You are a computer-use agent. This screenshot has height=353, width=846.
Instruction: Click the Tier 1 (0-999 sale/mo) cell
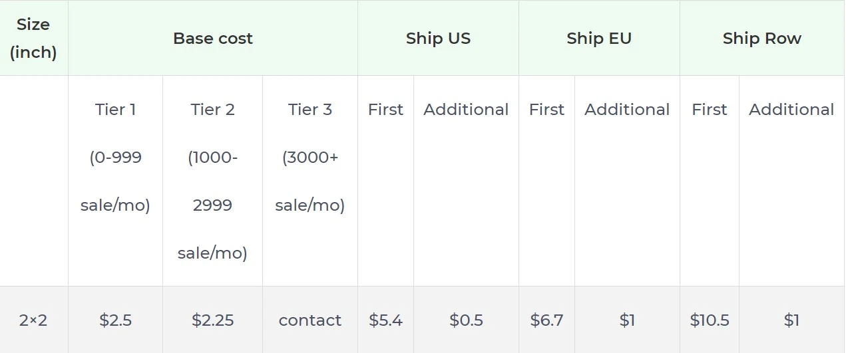115,157
